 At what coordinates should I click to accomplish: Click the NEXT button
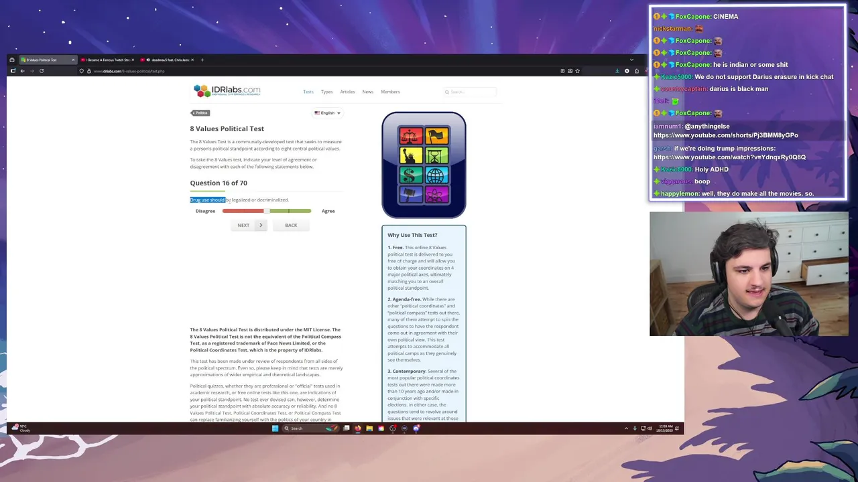click(247, 225)
